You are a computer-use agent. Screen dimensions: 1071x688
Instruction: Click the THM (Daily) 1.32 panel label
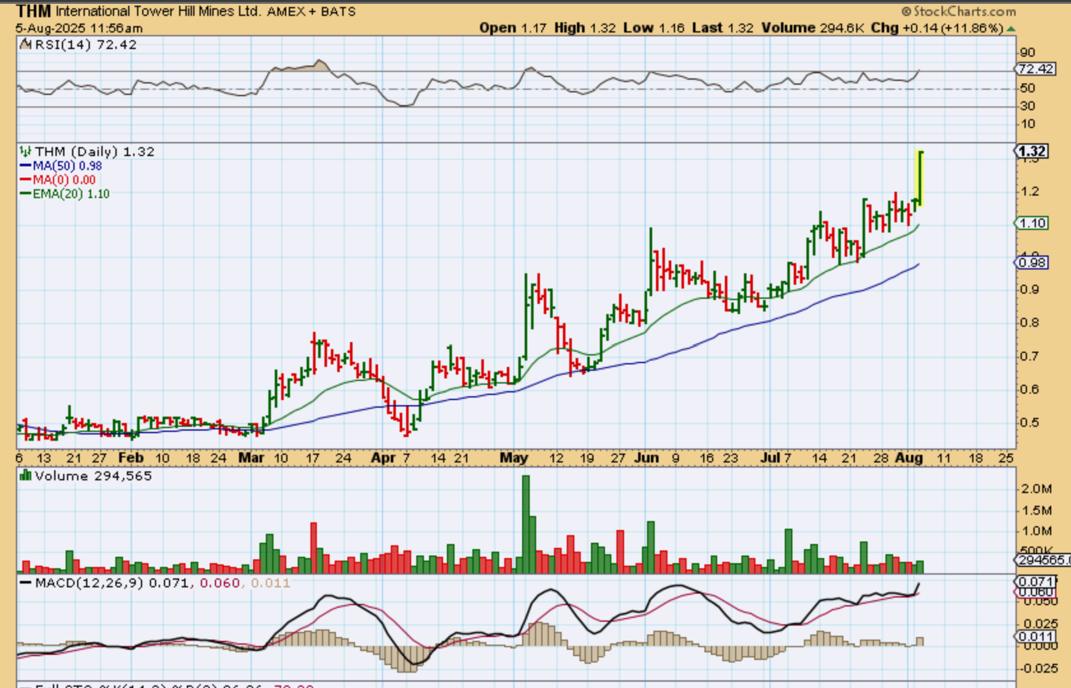coord(94,152)
